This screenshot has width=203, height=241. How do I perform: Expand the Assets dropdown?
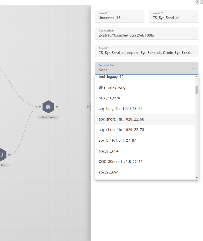click(194, 51)
